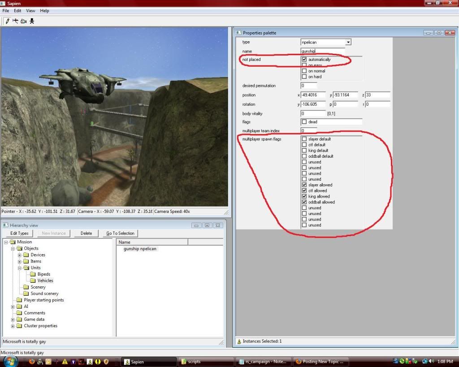The height and width of the screenshot is (367, 459).
Task: Click the Scenery folder icon
Action: click(x=26, y=287)
